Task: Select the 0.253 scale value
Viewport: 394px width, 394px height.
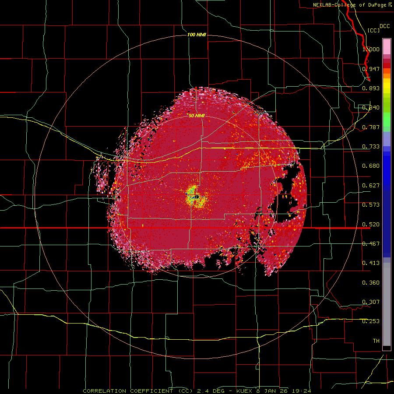Action: coord(371,321)
